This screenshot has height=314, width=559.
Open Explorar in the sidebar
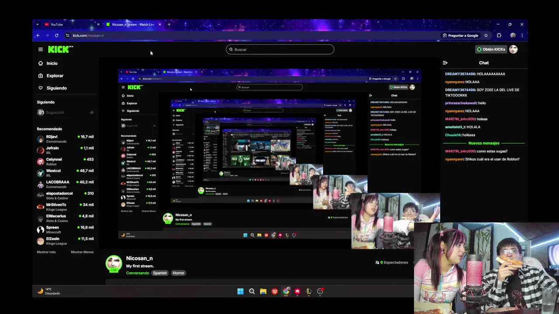(55, 75)
